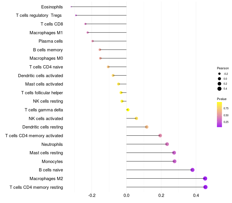
Task: Click the Pvalue legend title
Action: (222, 99)
